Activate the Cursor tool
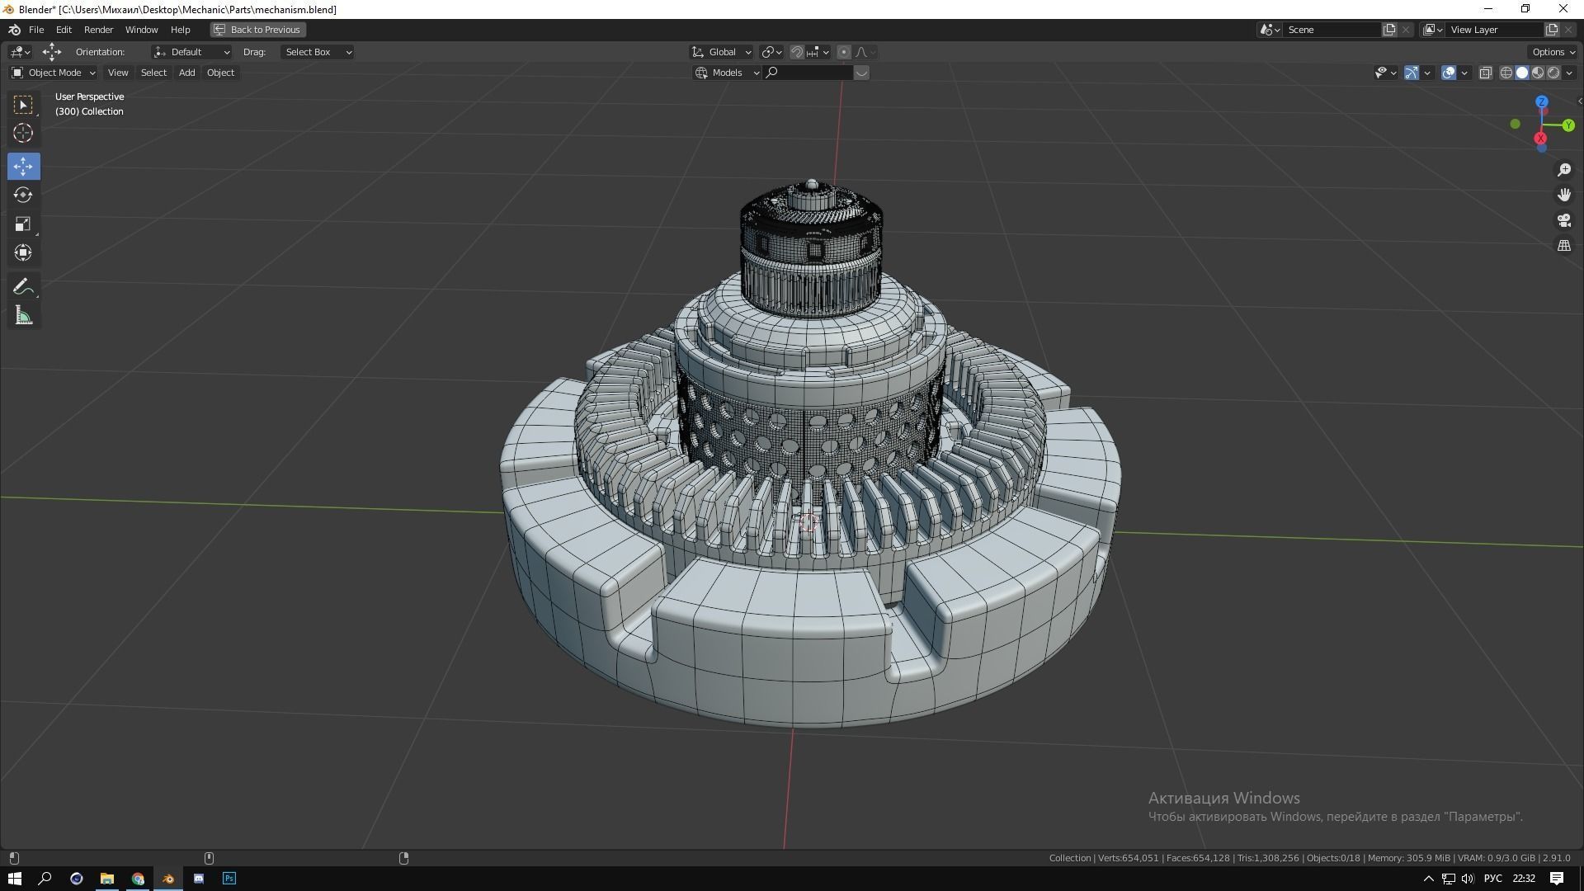This screenshot has width=1584, height=891. point(23,133)
